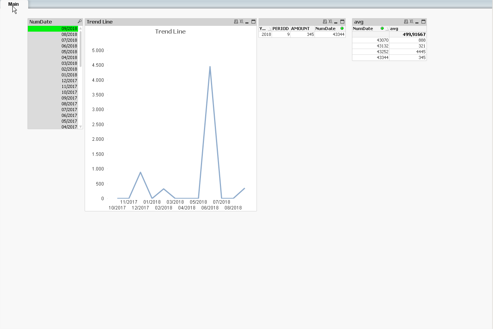
Task: Export the untitled table box to Excel
Action: 331,22
